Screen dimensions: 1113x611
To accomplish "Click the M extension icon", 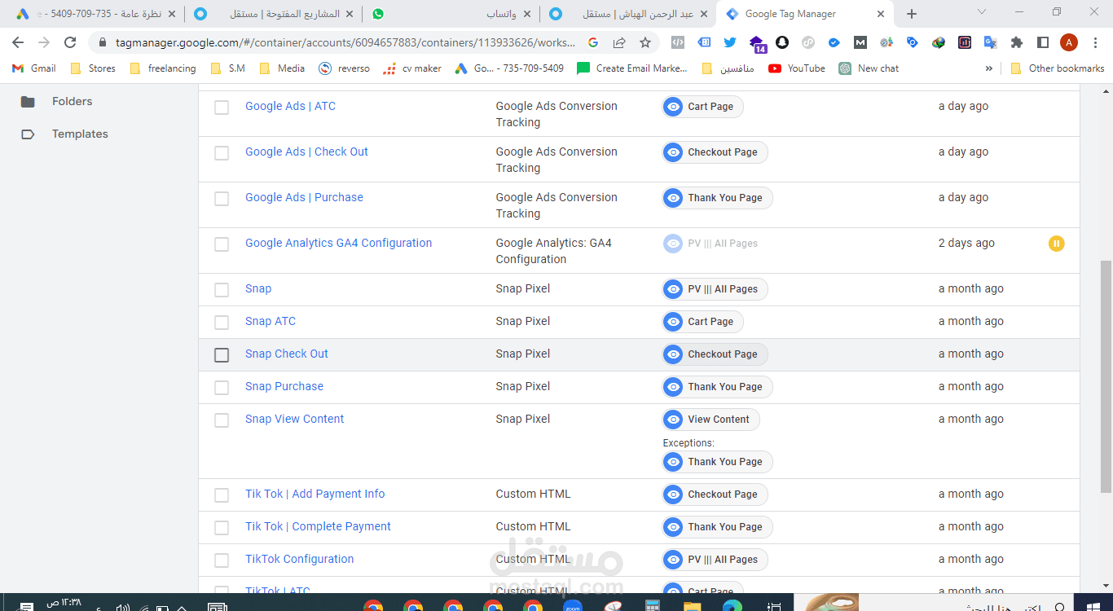I will [860, 42].
